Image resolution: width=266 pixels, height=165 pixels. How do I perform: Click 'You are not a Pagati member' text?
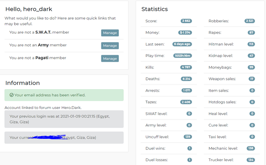tap(38, 58)
